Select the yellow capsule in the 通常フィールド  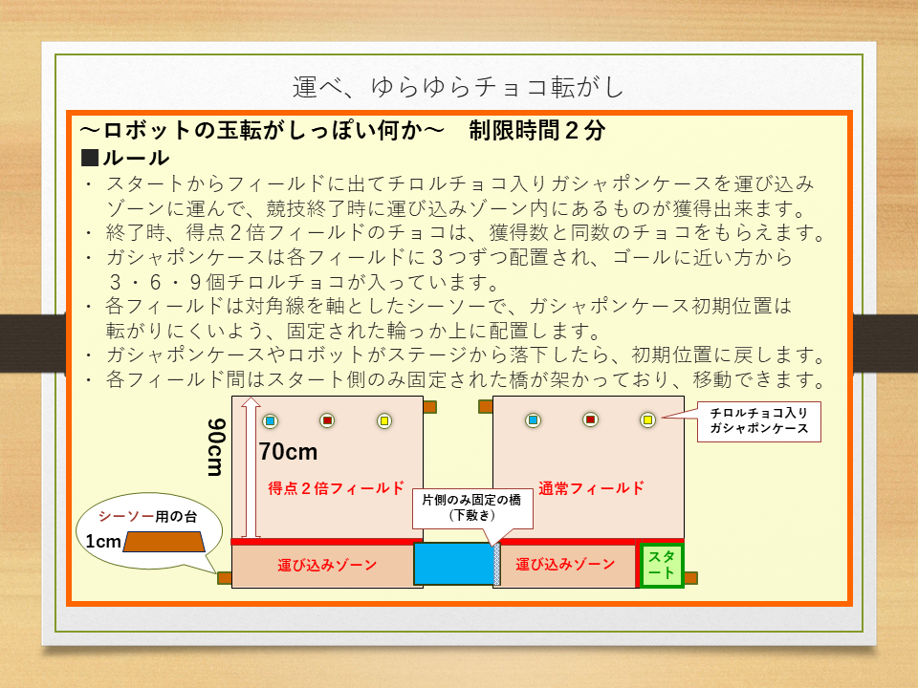click(x=647, y=419)
